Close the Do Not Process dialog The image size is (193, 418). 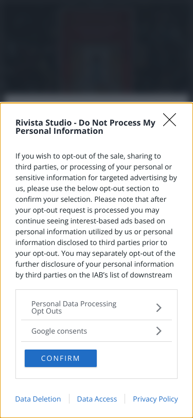[x=169, y=120]
